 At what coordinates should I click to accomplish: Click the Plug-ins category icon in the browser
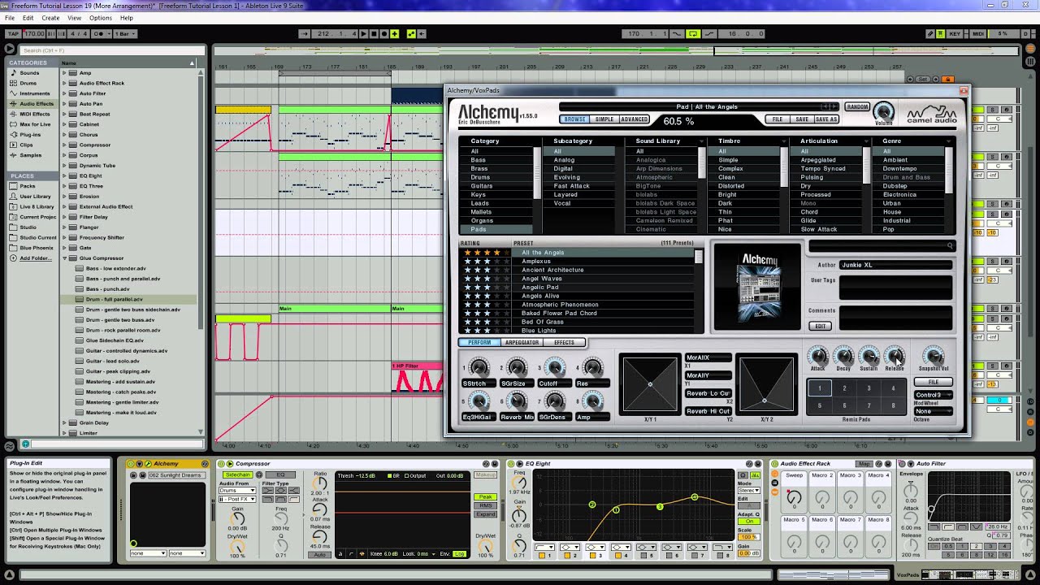tap(13, 134)
